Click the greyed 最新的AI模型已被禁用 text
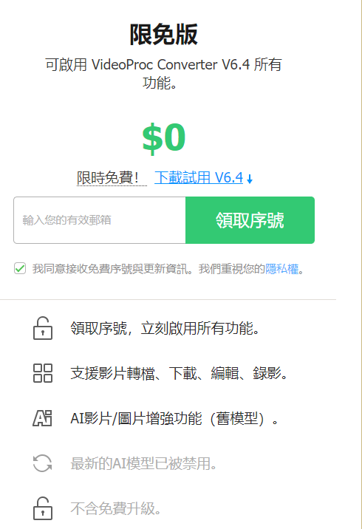Image resolution: width=362 pixels, height=529 pixels. click(x=143, y=463)
